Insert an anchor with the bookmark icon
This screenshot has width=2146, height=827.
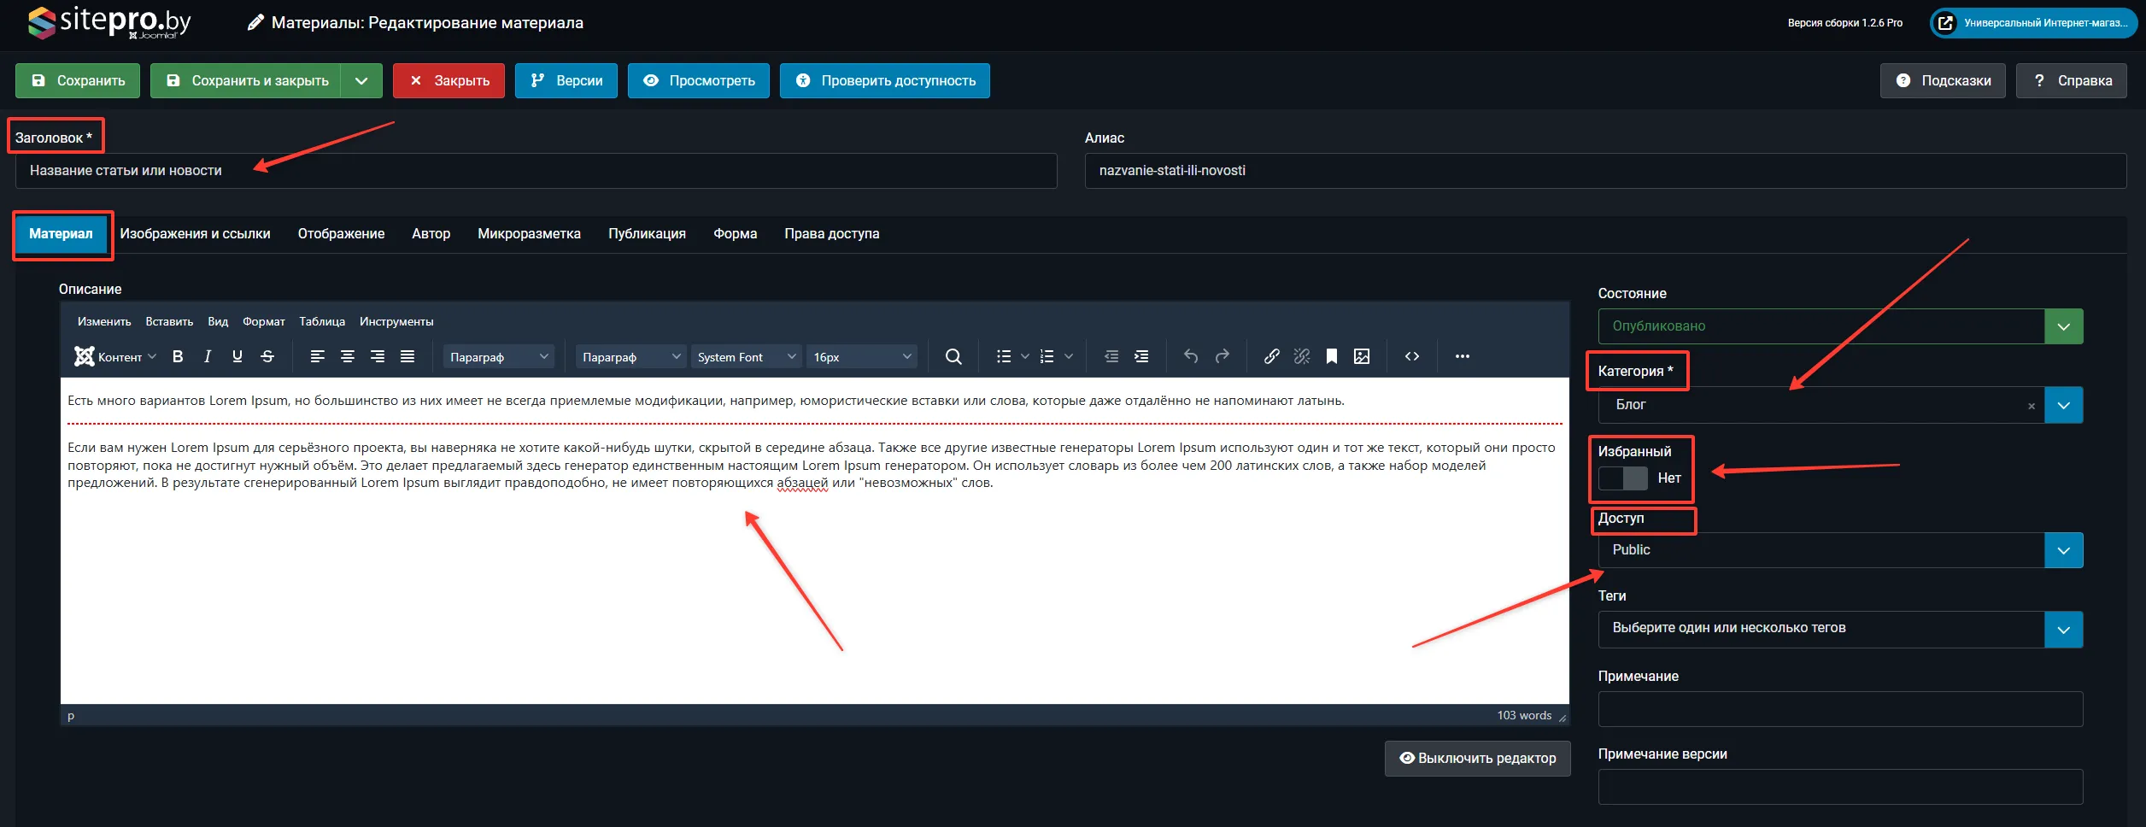pyautogui.click(x=1331, y=356)
